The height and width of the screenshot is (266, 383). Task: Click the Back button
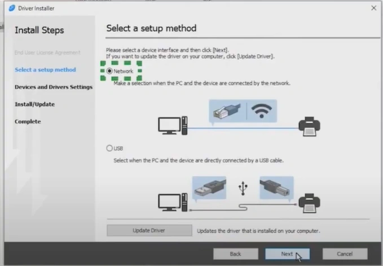pyautogui.click(x=236, y=254)
